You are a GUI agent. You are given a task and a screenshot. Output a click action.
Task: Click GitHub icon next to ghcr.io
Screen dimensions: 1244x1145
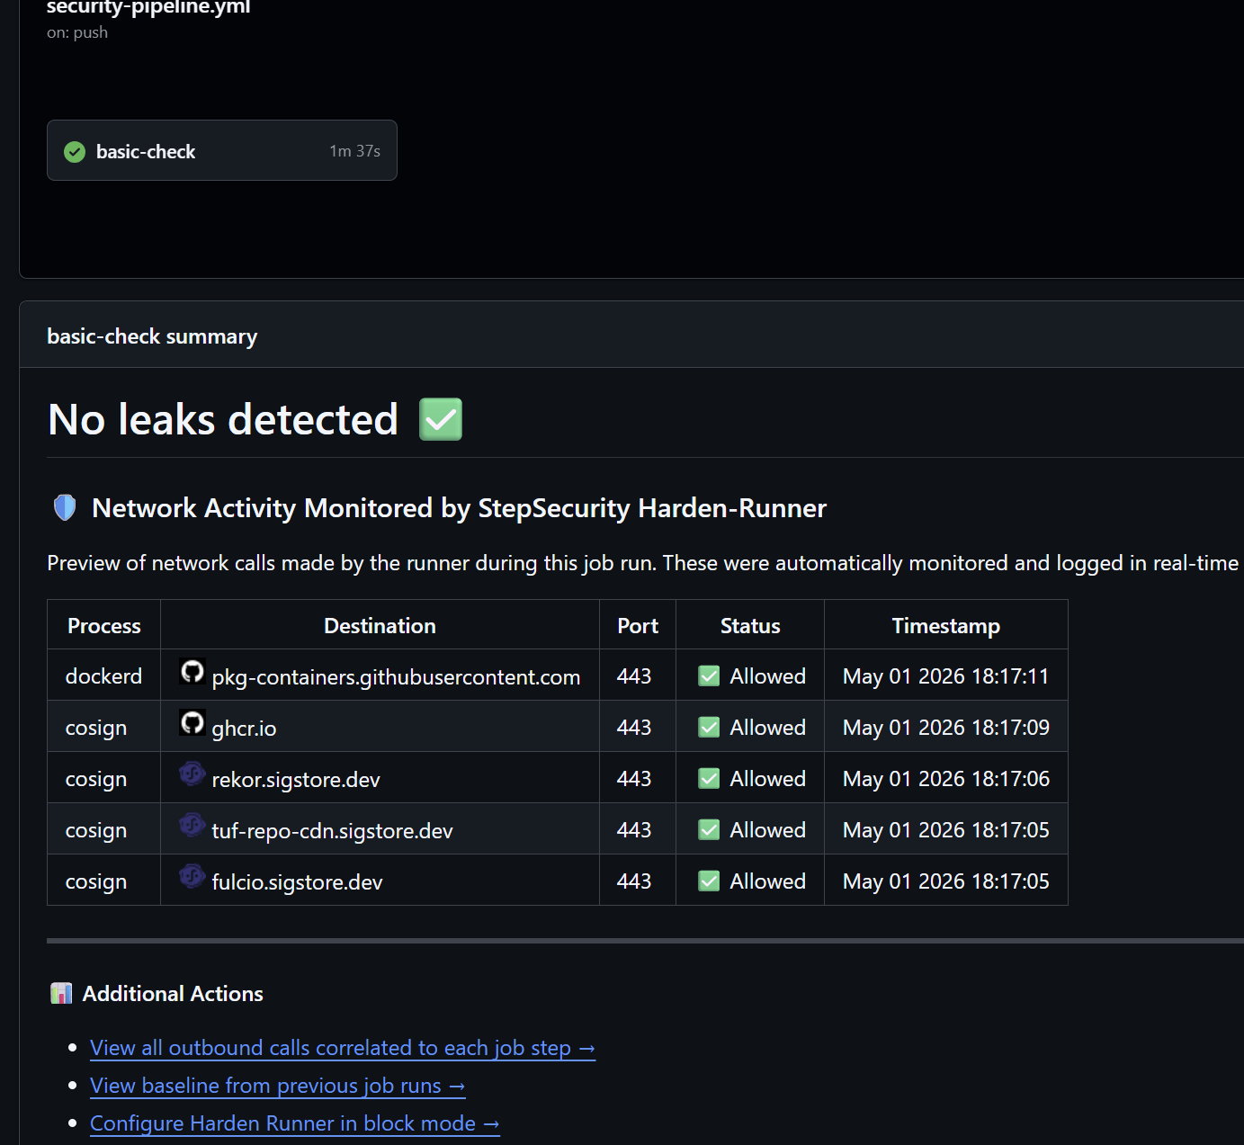pos(192,723)
